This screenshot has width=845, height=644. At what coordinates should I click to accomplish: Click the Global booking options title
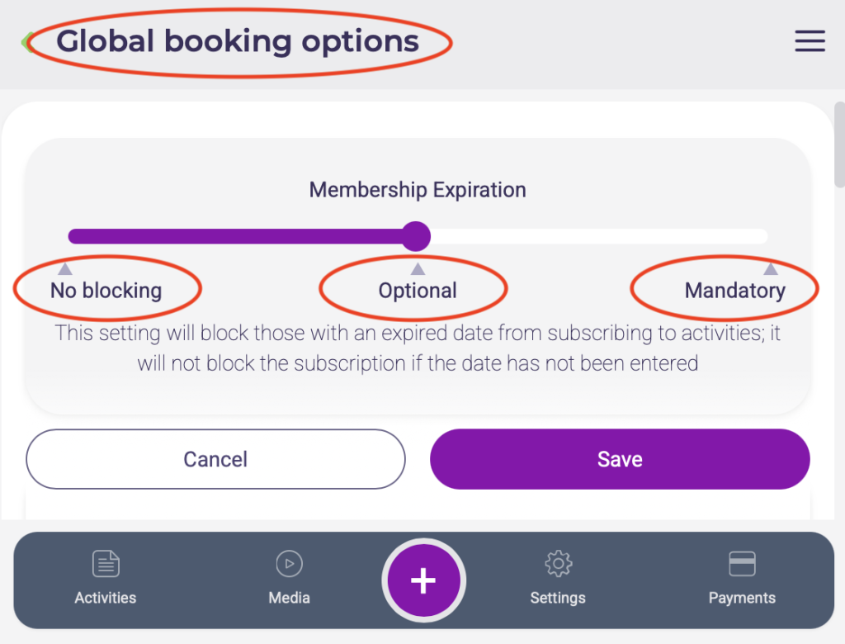click(x=238, y=41)
